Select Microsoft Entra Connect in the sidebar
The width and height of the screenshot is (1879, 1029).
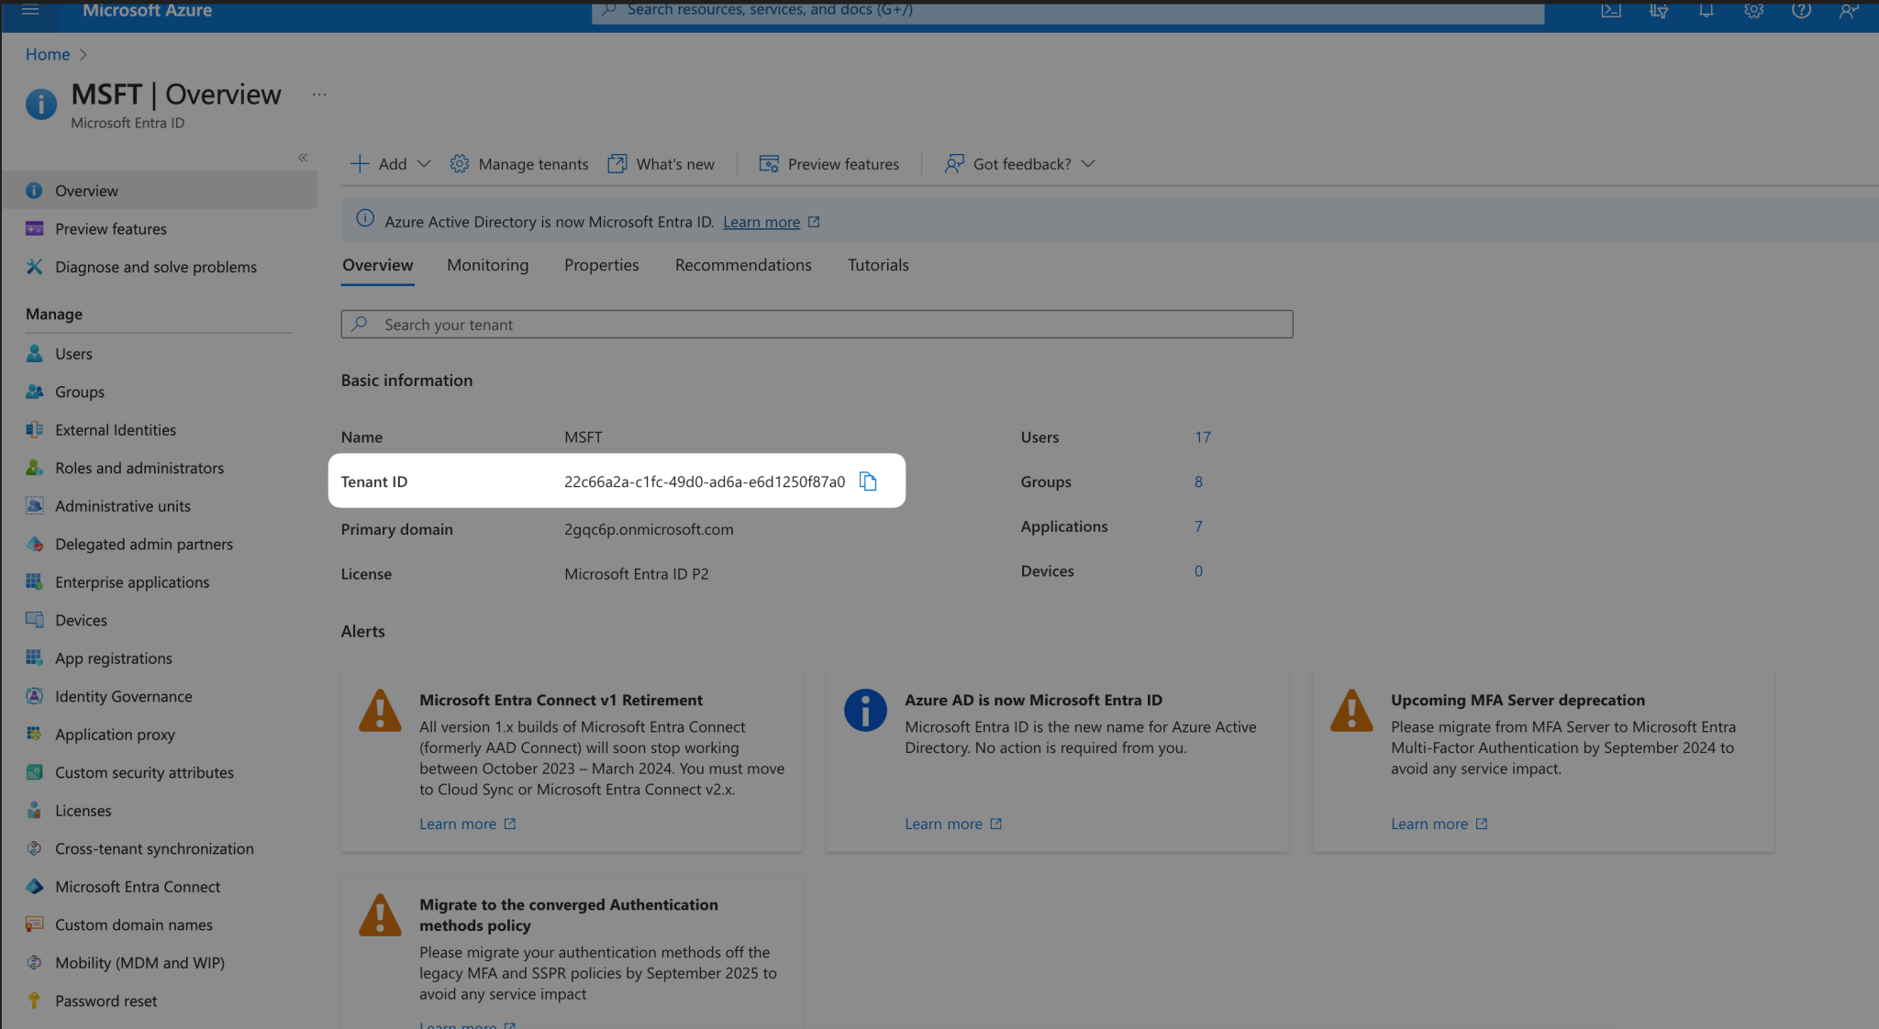(x=138, y=886)
